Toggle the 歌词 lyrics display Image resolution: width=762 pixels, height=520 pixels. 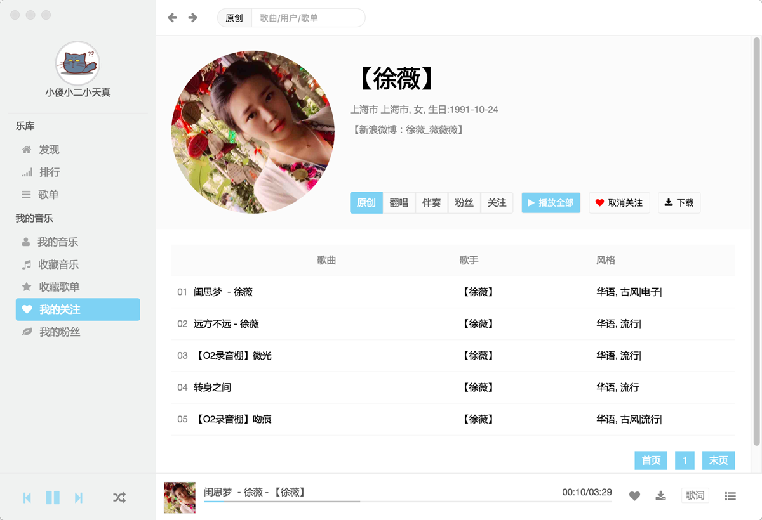(x=695, y=495)
